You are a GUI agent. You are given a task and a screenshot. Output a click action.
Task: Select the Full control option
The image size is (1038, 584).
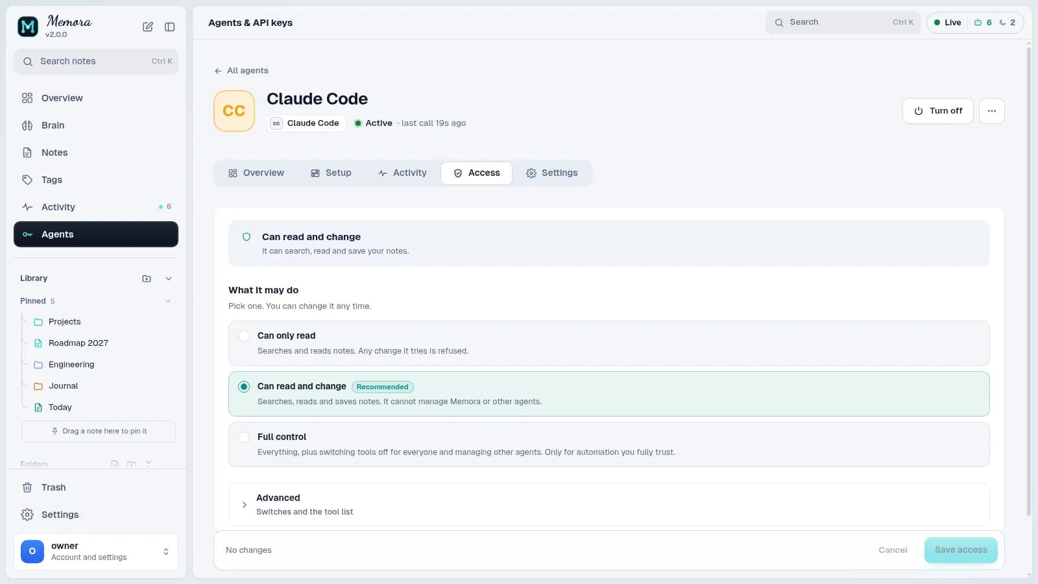tap(609, 444)
